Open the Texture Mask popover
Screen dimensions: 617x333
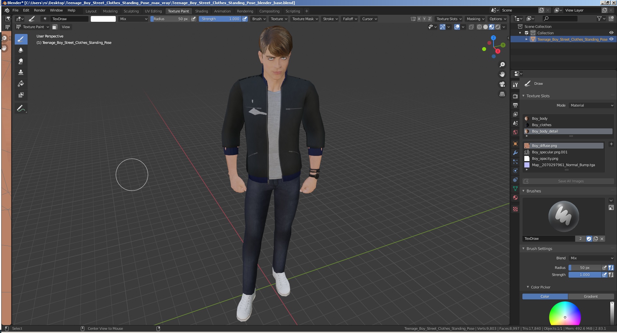click(x=305, y=19)
